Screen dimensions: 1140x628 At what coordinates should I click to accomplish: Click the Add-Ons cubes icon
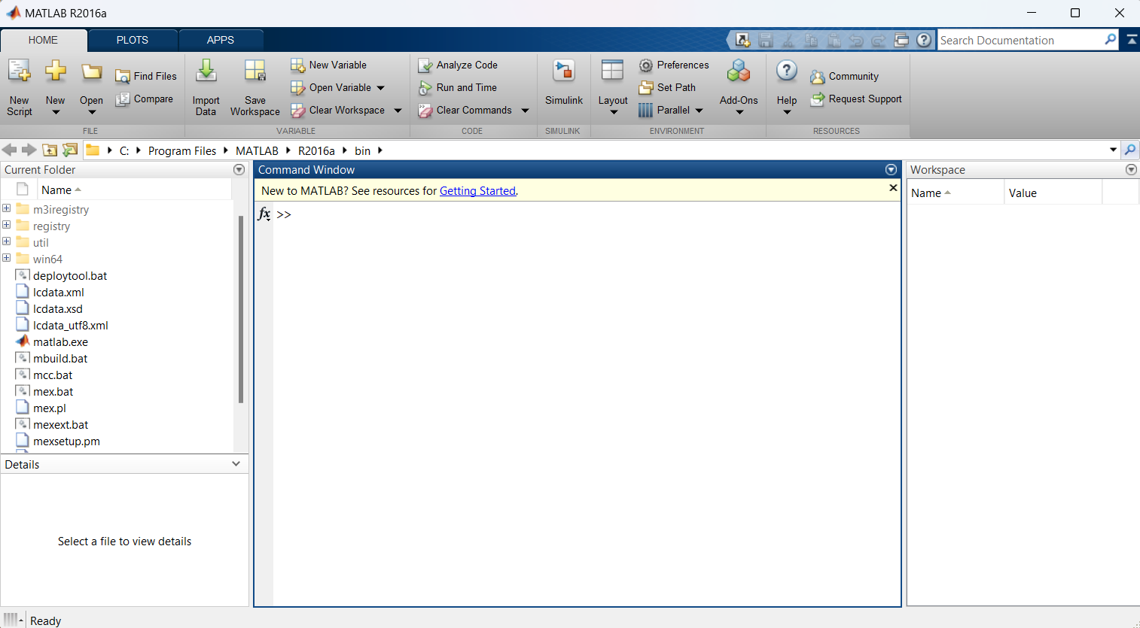(x=739, y=71)
